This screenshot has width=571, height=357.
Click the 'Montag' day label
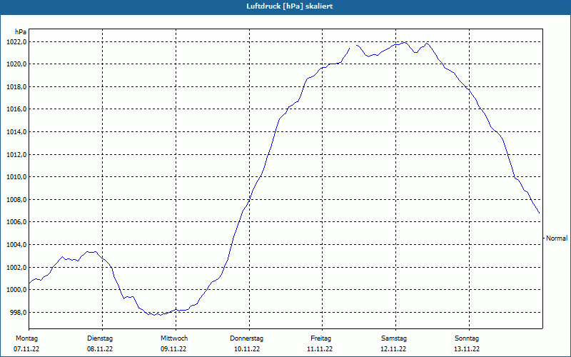click(x=26, y=338)
